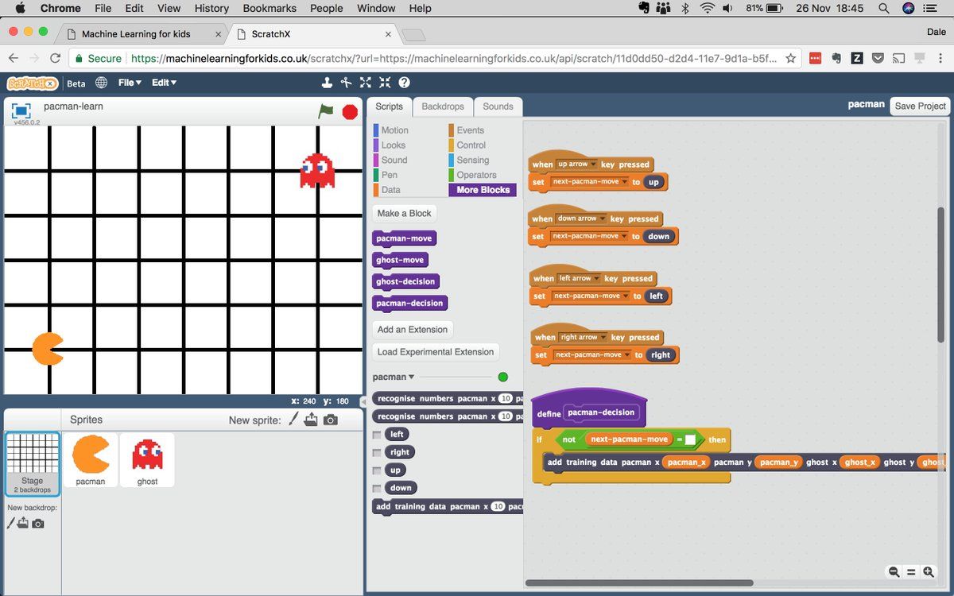Zoom out the scripts area
The image size is (954, 596).
[x=894, y=572]
